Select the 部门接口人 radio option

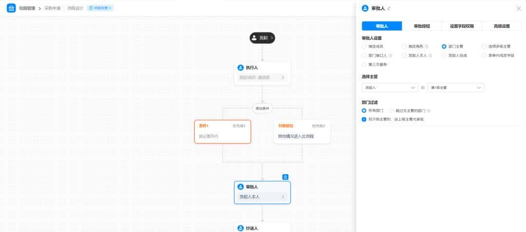click(x=364, y=55)
